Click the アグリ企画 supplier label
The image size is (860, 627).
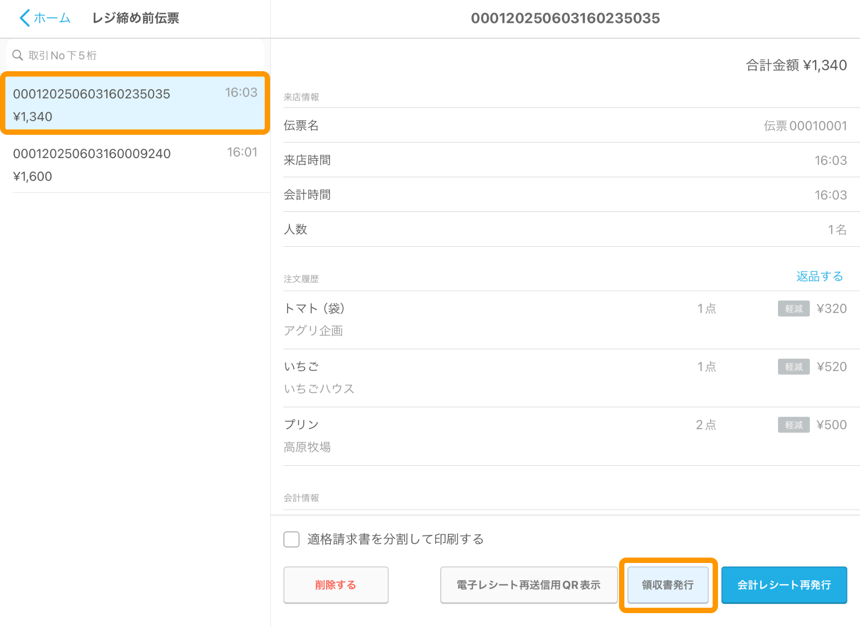point(314,331)
